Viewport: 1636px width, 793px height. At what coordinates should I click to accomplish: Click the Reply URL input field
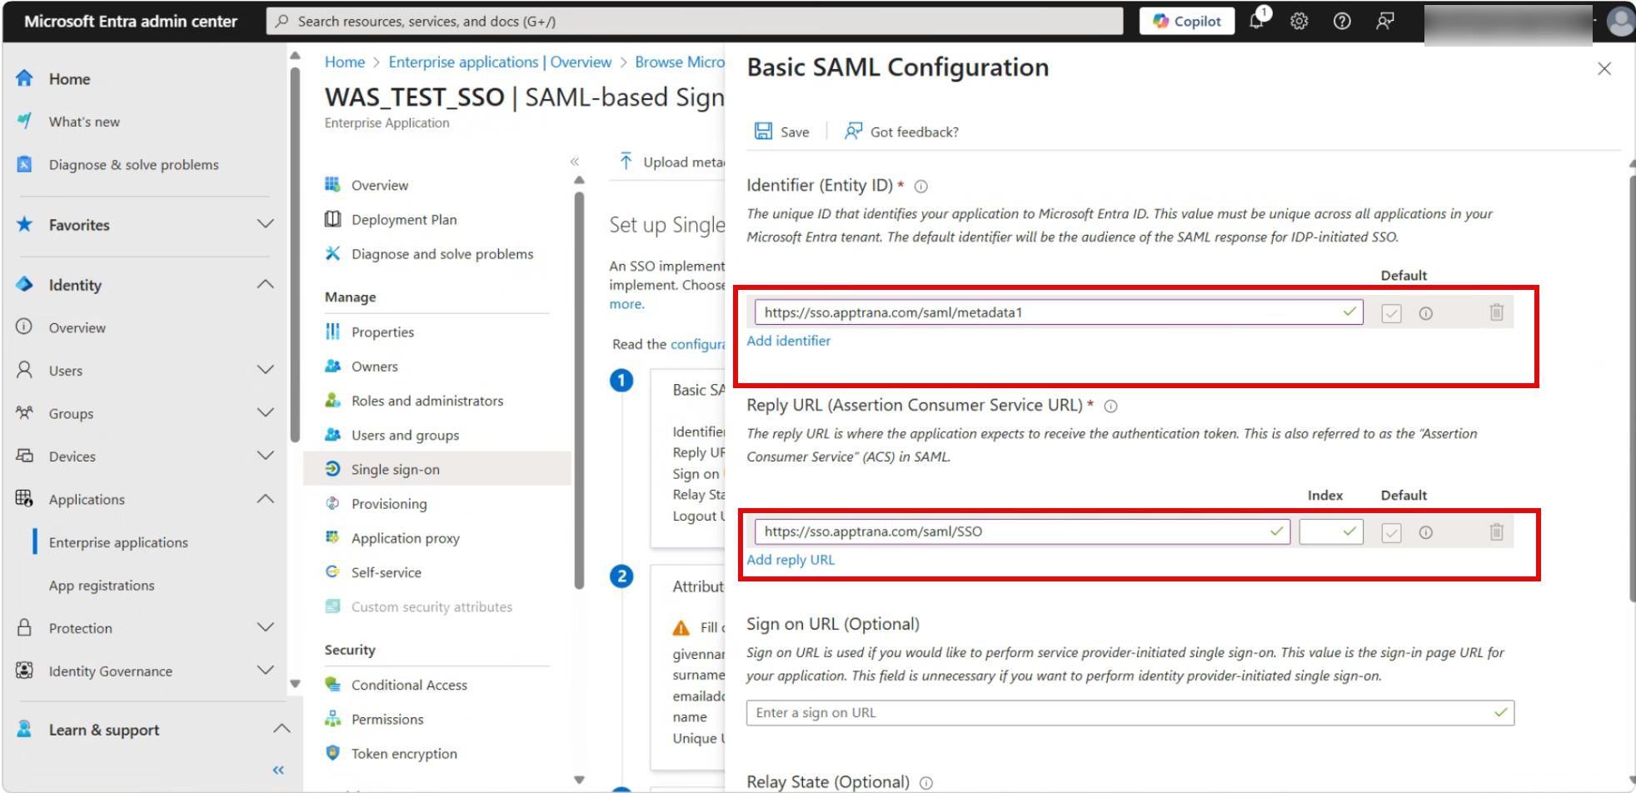[1022, 531]
